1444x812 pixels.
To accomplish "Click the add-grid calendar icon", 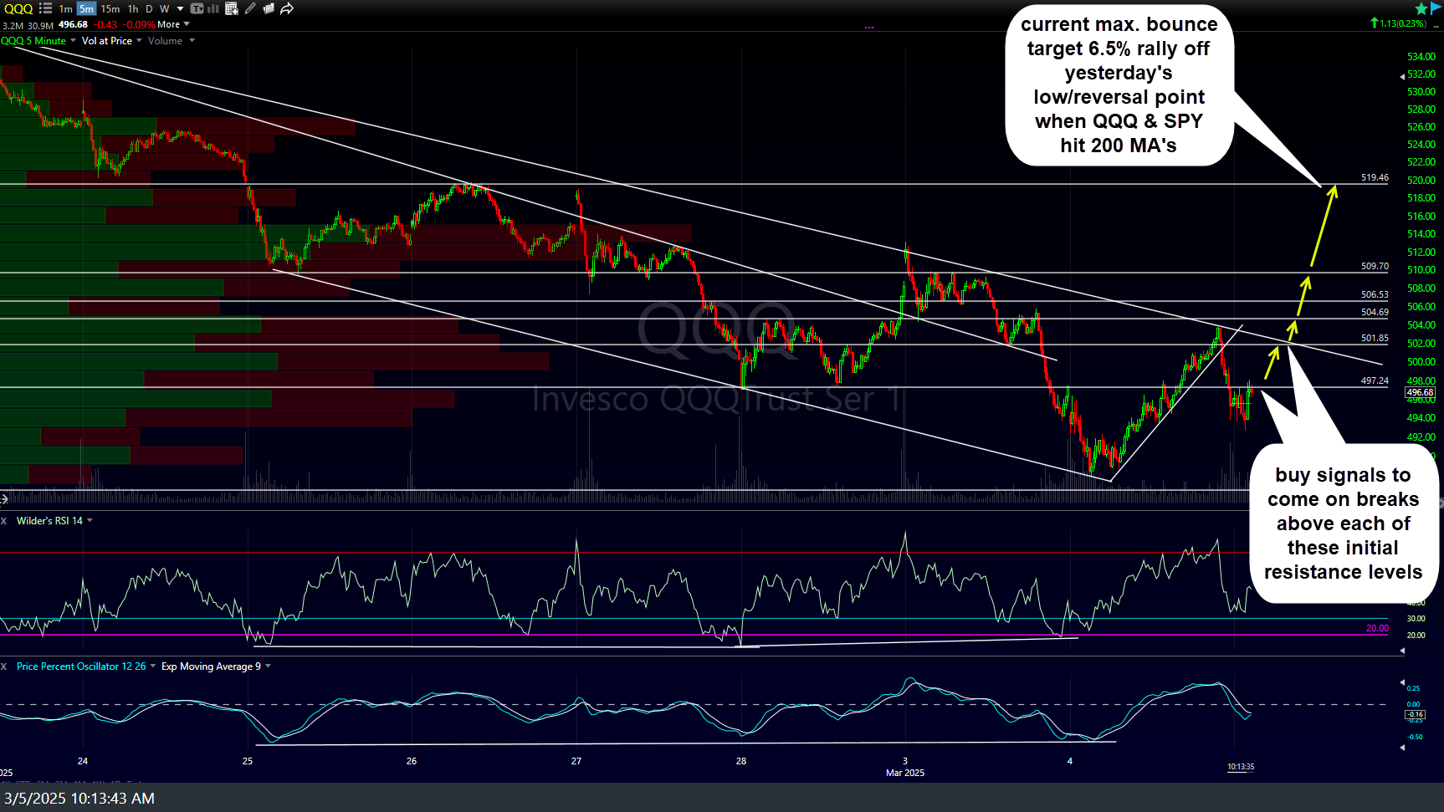I will coord(232,8).
